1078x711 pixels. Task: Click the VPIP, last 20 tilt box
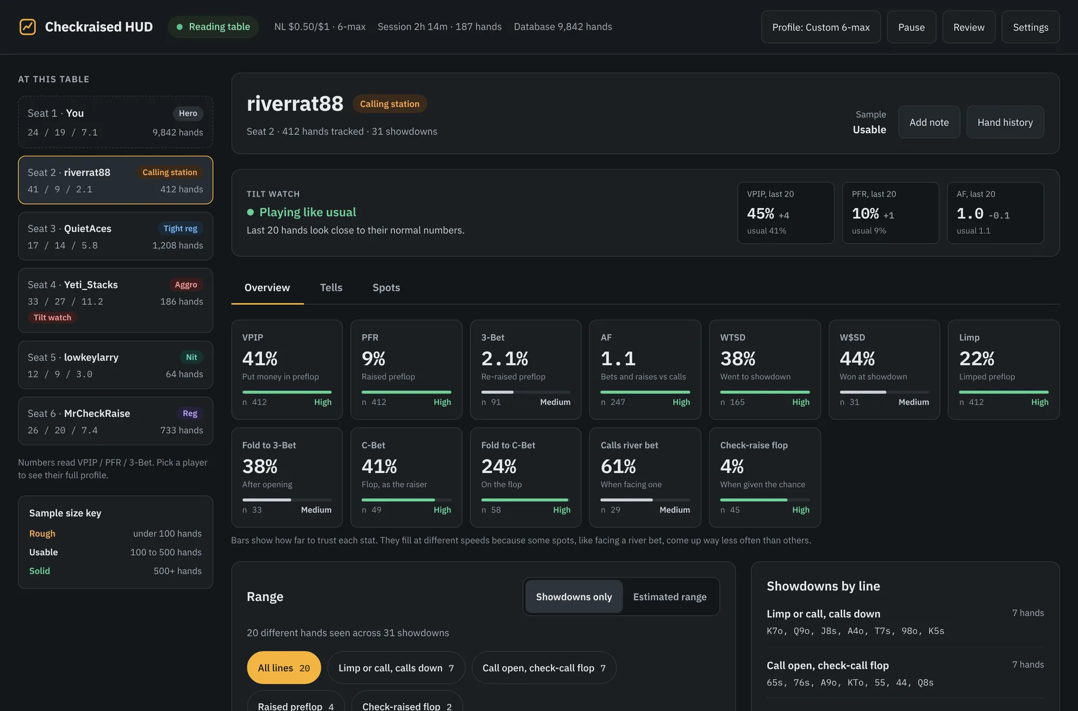pos(786,213)
